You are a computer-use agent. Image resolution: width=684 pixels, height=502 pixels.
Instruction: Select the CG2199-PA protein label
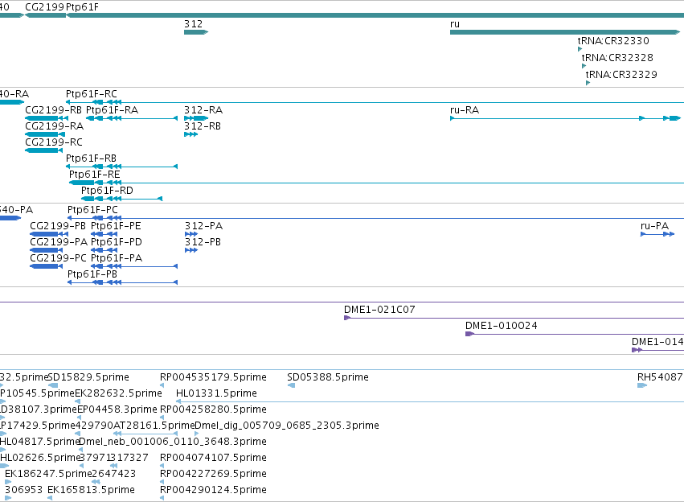point(59,242)
